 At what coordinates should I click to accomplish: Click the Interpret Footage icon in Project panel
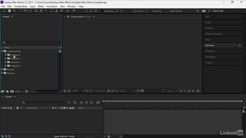3,91
